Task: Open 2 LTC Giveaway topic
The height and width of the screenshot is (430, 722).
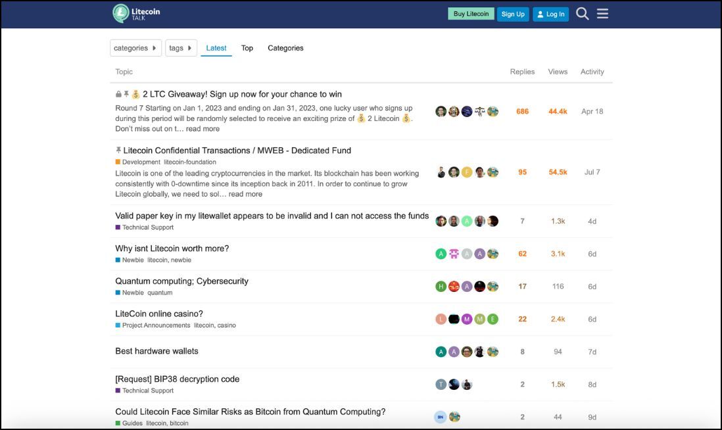Action: (x=242, y=94)
